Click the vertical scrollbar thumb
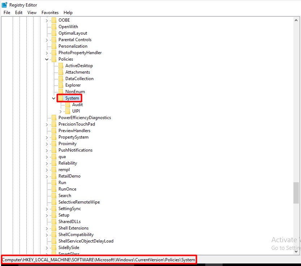Image resolution: width=301 pixels, height=266 pixels. [x=296, y=193]
